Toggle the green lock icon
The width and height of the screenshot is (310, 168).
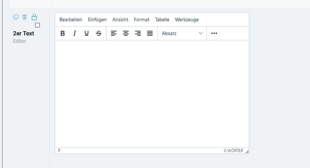point(34,17)
